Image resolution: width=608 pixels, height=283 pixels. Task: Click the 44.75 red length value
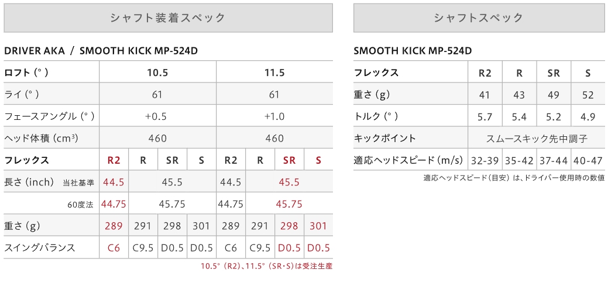(114, 204)
